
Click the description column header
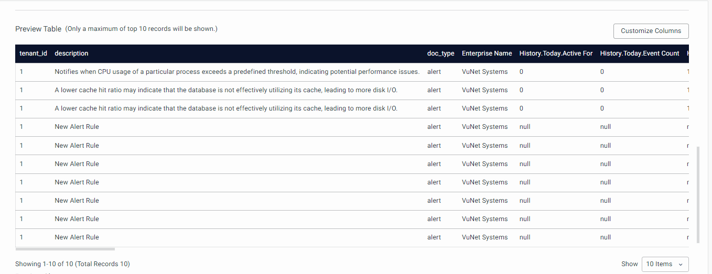(x=71, y=53)
